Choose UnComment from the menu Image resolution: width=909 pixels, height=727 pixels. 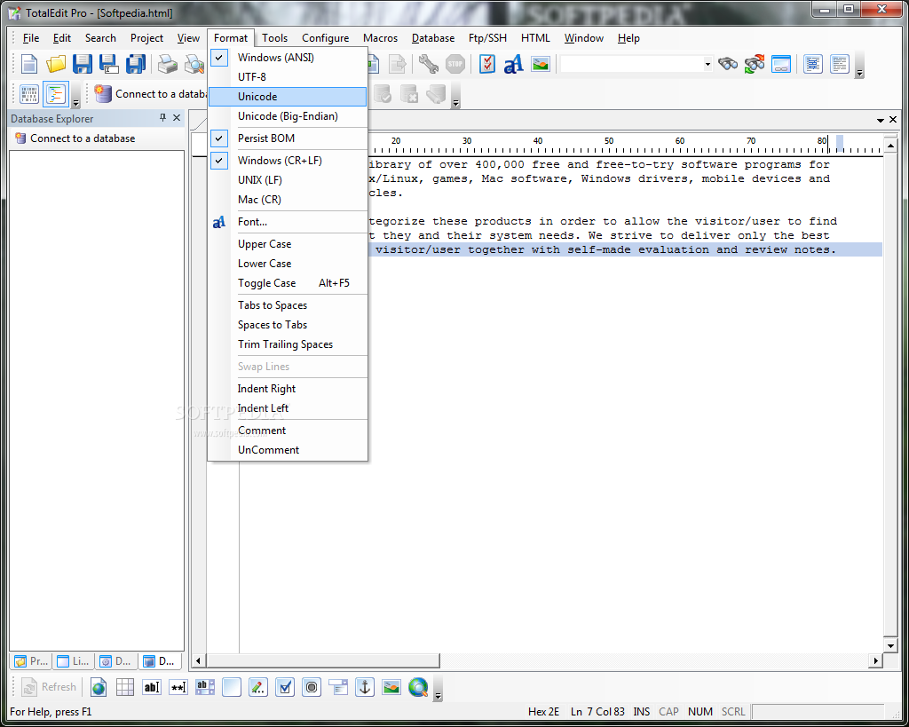coord(288,450)
